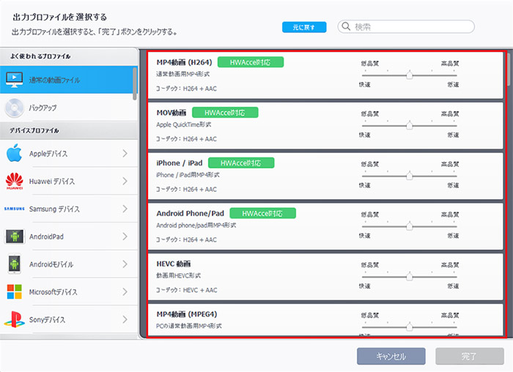Click the 元に戻す reset button
This screenshot has height=372, width=513.
pyautogui.click(x=304, y=27)
